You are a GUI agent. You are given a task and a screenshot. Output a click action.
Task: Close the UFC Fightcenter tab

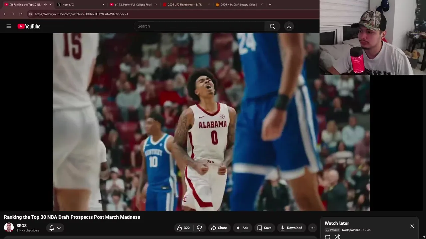pos(209,5)
